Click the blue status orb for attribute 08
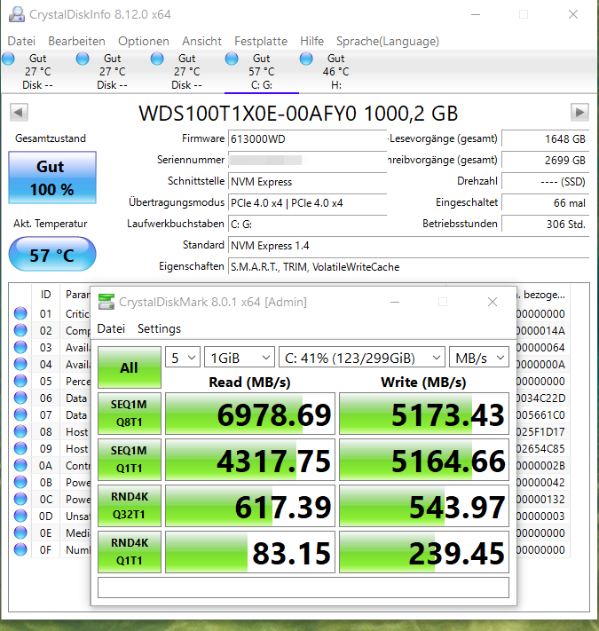The image size is (599, 631). (x=20, y=432)
